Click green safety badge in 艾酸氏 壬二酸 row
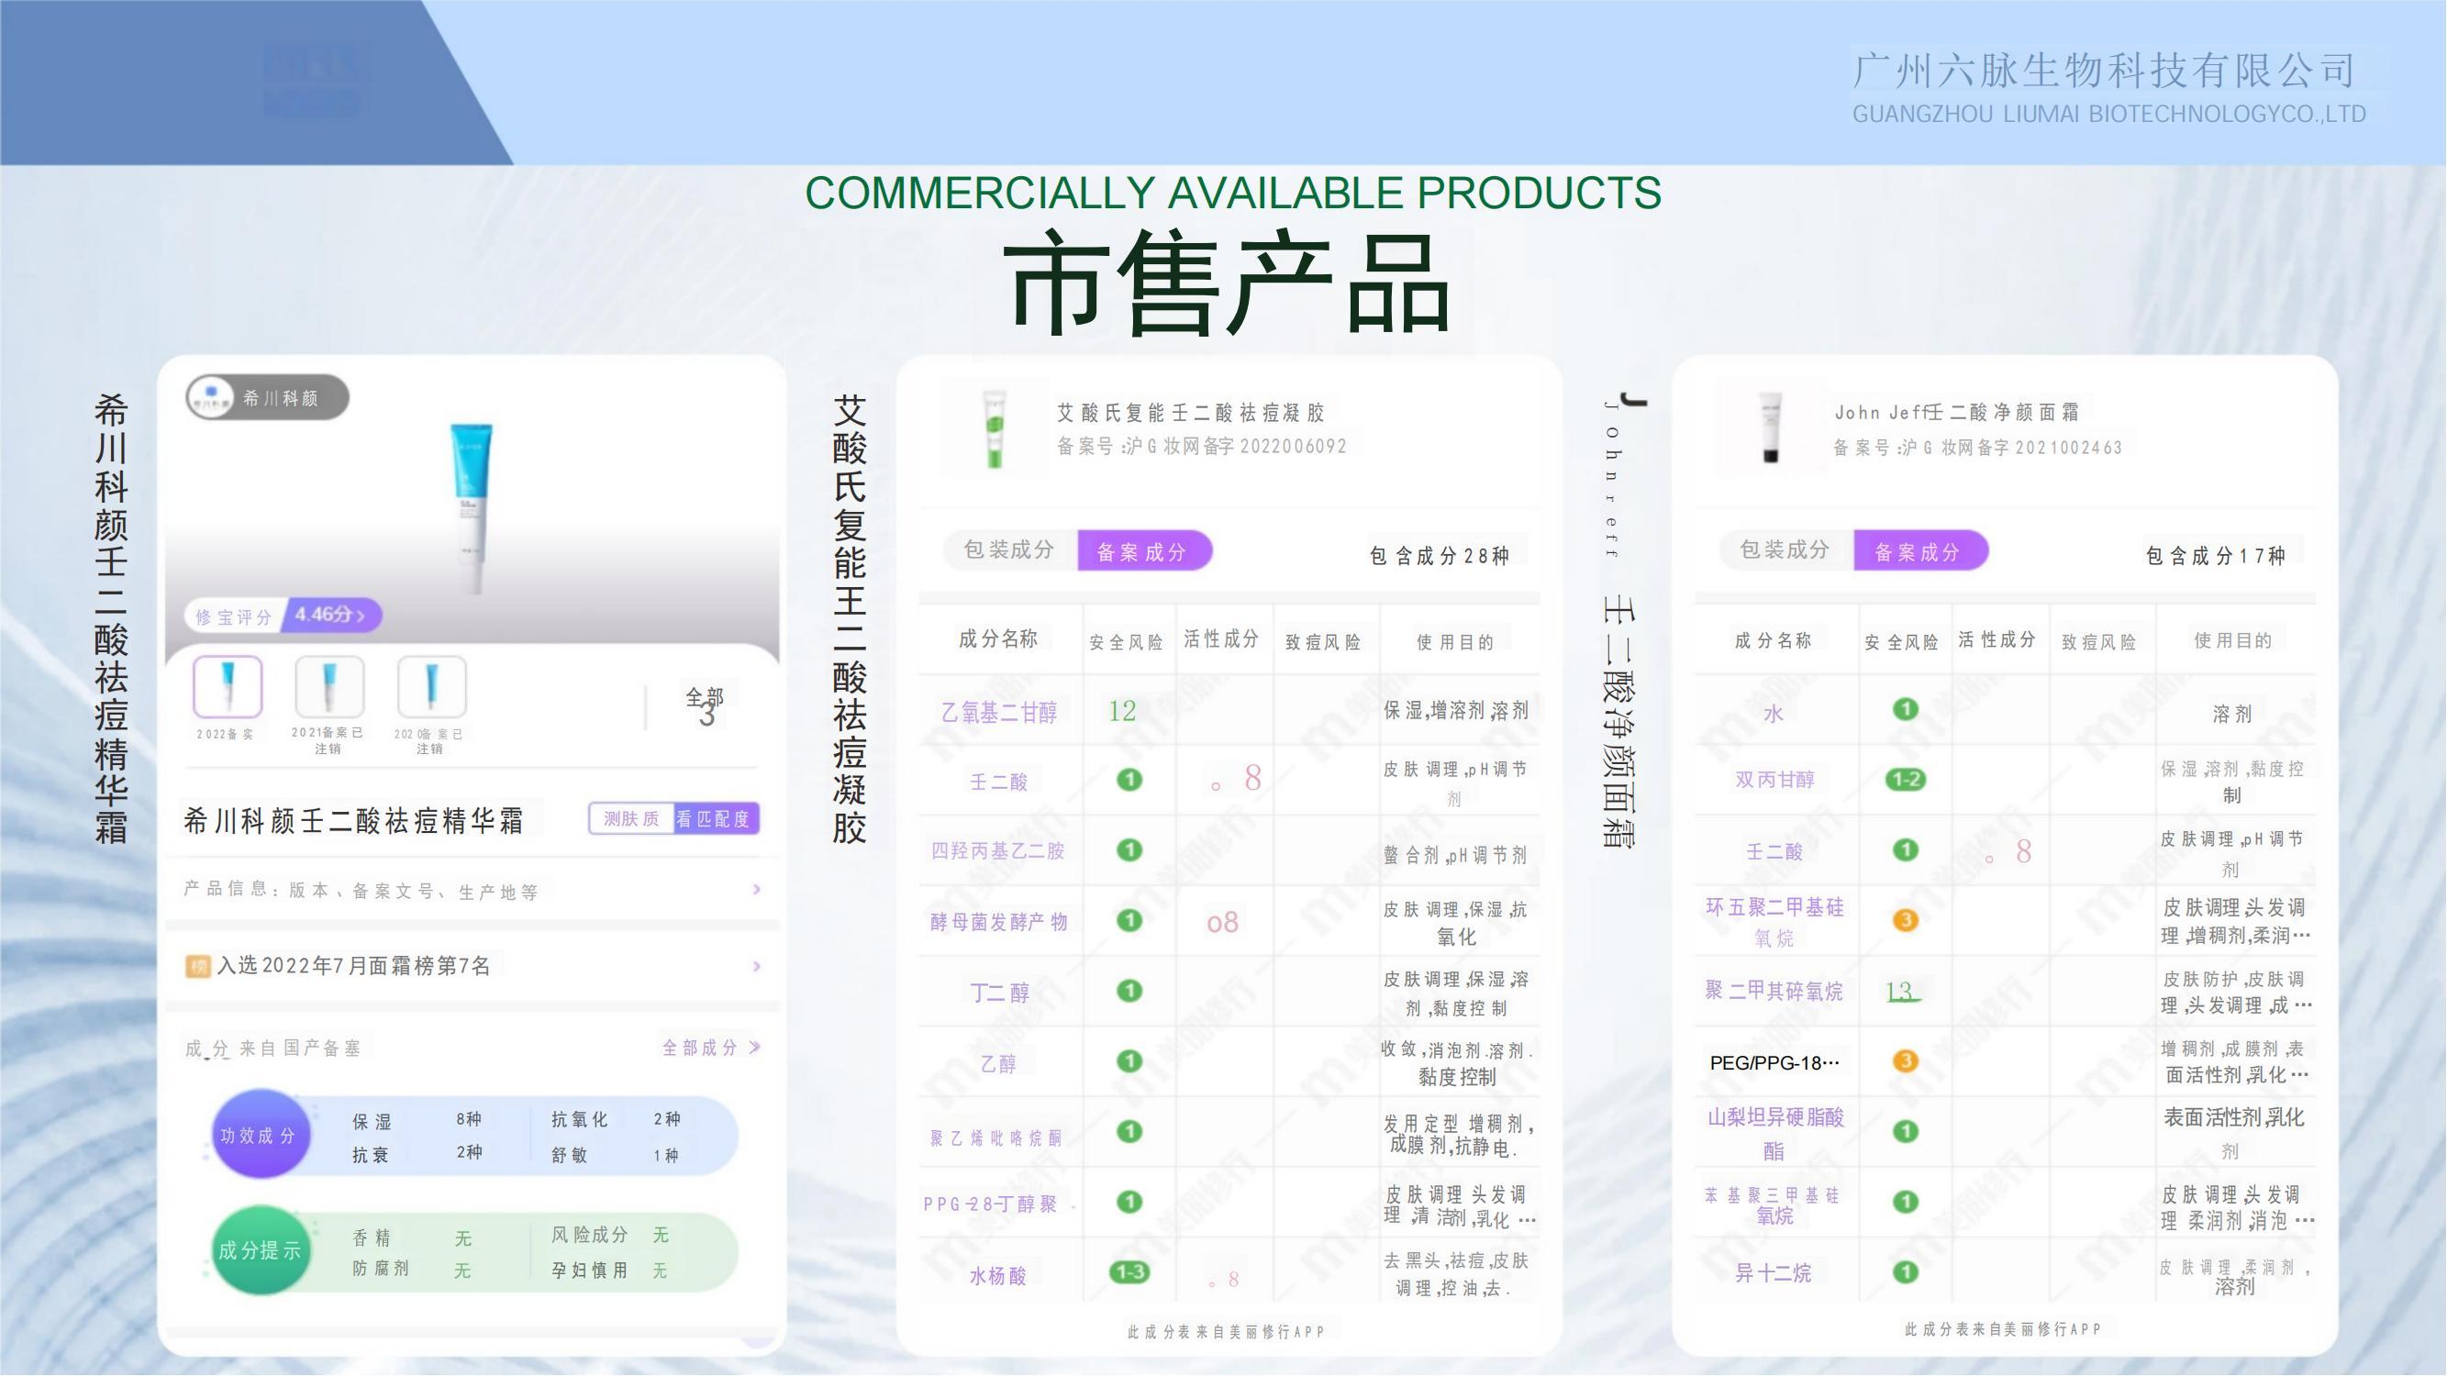 [1129, 780]
